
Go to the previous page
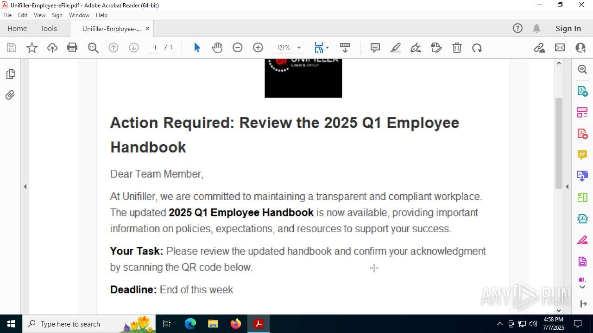(114, 48)
